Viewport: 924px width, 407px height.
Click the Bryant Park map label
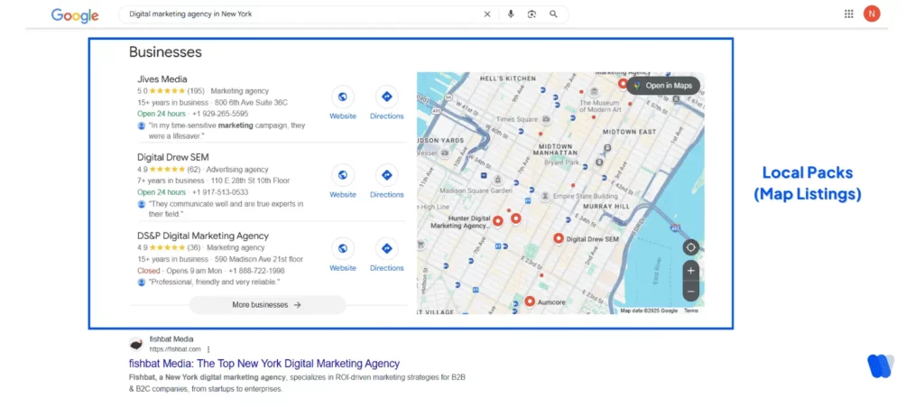pos(562,162)
